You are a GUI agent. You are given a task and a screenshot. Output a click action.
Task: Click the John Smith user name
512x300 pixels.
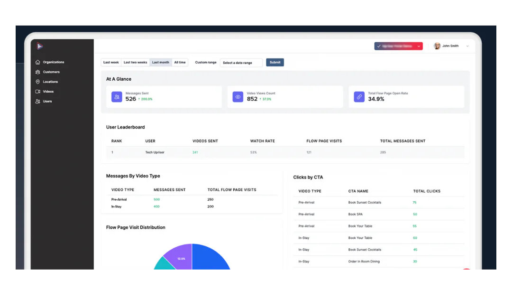pyautogui.click(x=450, y=46)
